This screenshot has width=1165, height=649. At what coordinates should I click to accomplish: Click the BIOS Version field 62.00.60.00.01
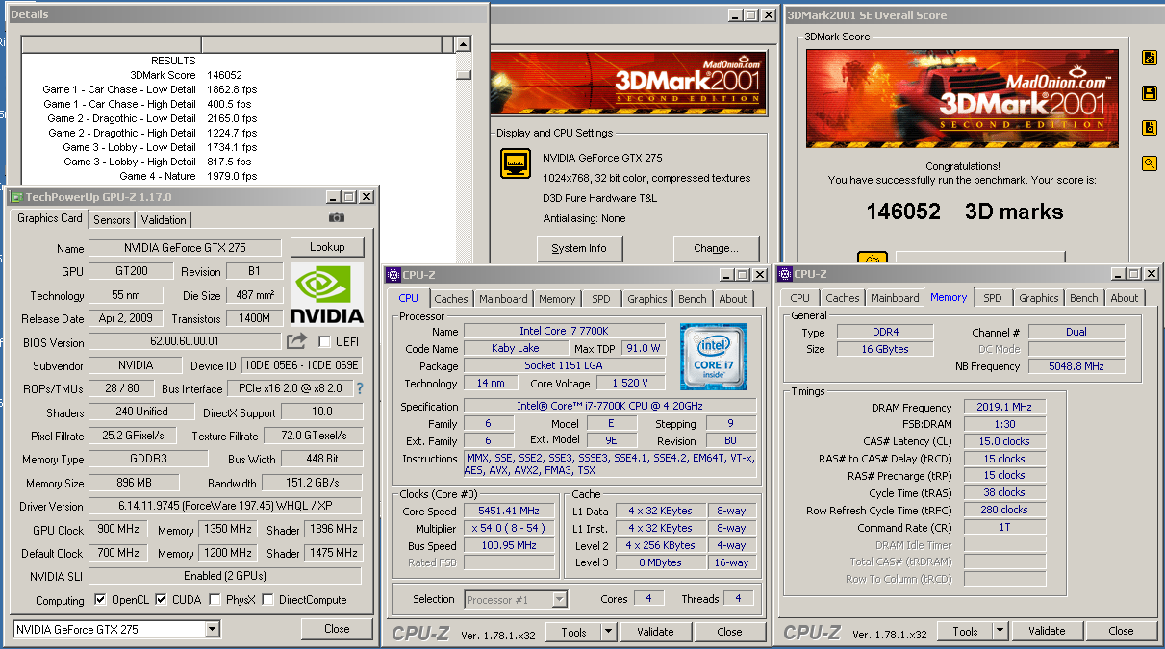[185, 342]
